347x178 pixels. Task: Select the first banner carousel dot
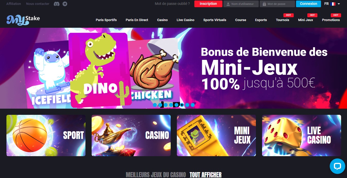point(155,105)
